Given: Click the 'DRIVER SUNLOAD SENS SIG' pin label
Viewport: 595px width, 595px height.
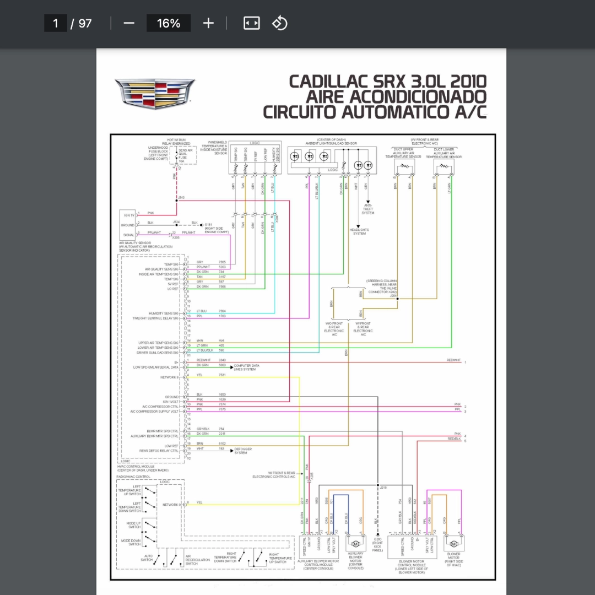Looking at the screenshot, I should click(158, 353).
